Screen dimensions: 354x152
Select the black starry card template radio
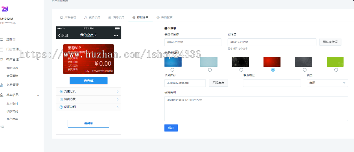coord(241,70)
